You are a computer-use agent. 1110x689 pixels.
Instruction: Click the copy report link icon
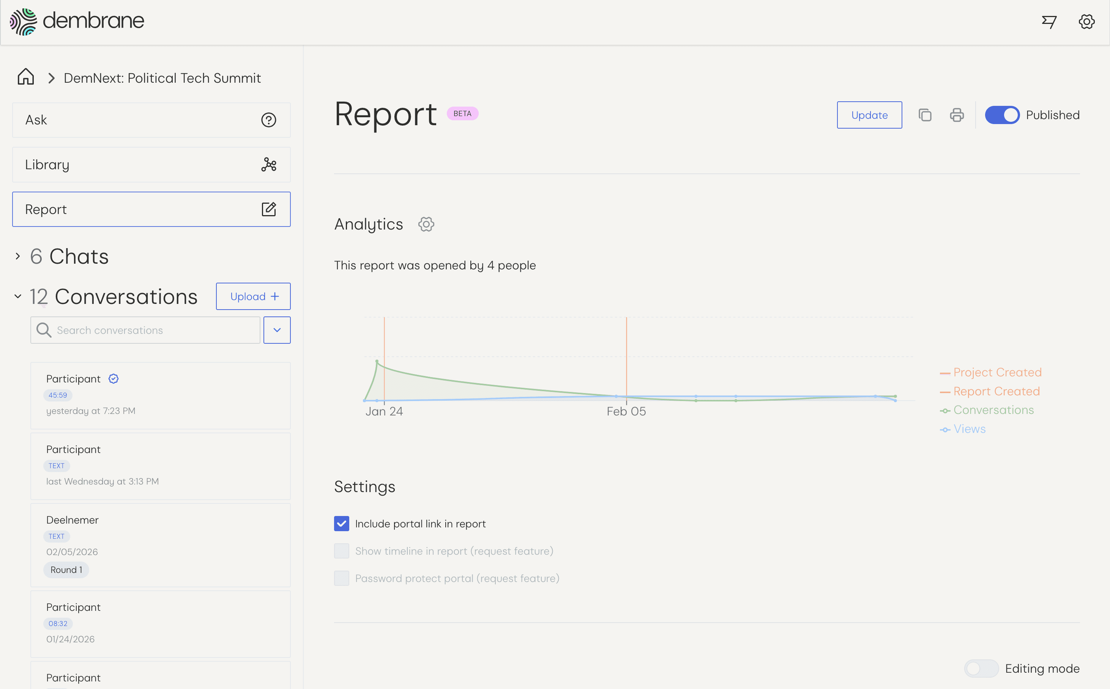pos(924,115)
